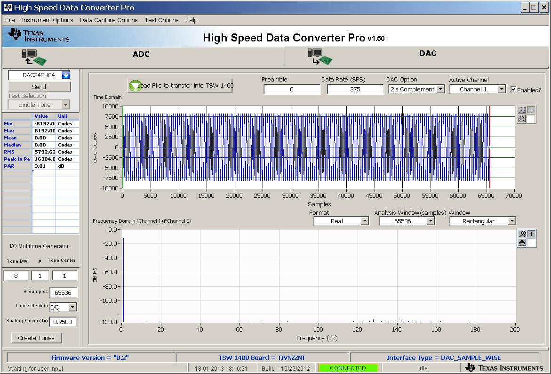Open the Data Capture Options menu
The width and height of the screenshot is (551, 374).
[x=109, y=20]
